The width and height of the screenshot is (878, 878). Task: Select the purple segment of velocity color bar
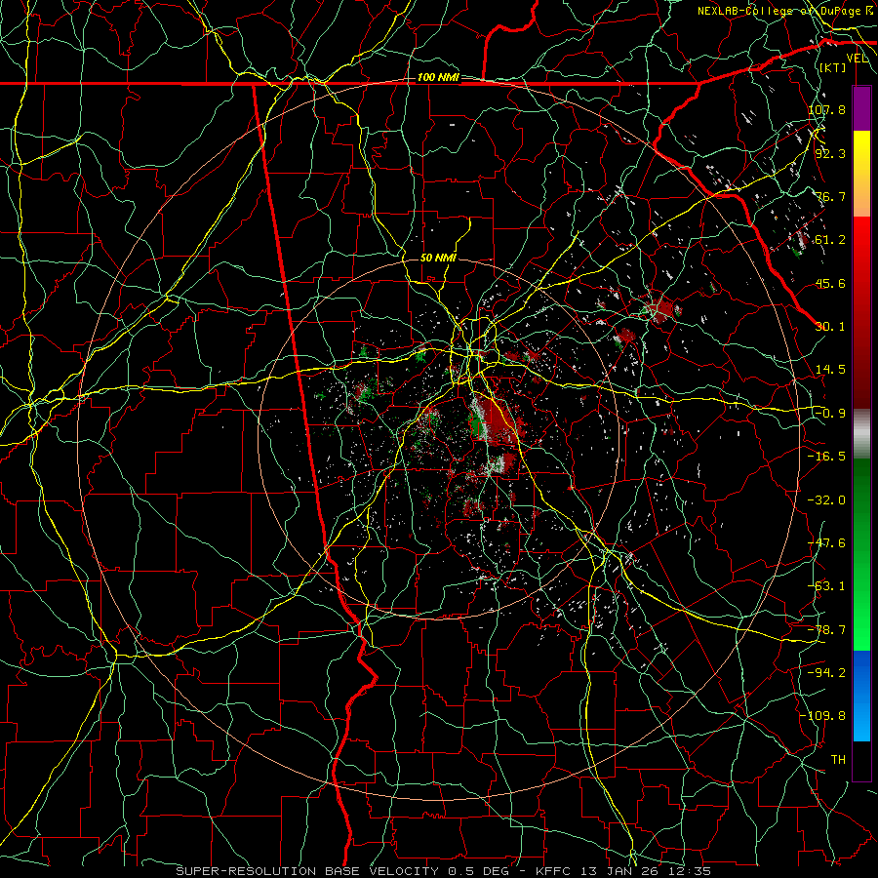[861, 108]
